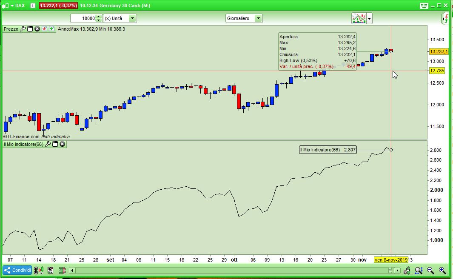Screen dimensions: 453x279
Task: Click the scroll-right arrow of the time scrollbar
Action: [x=397, y=270]
